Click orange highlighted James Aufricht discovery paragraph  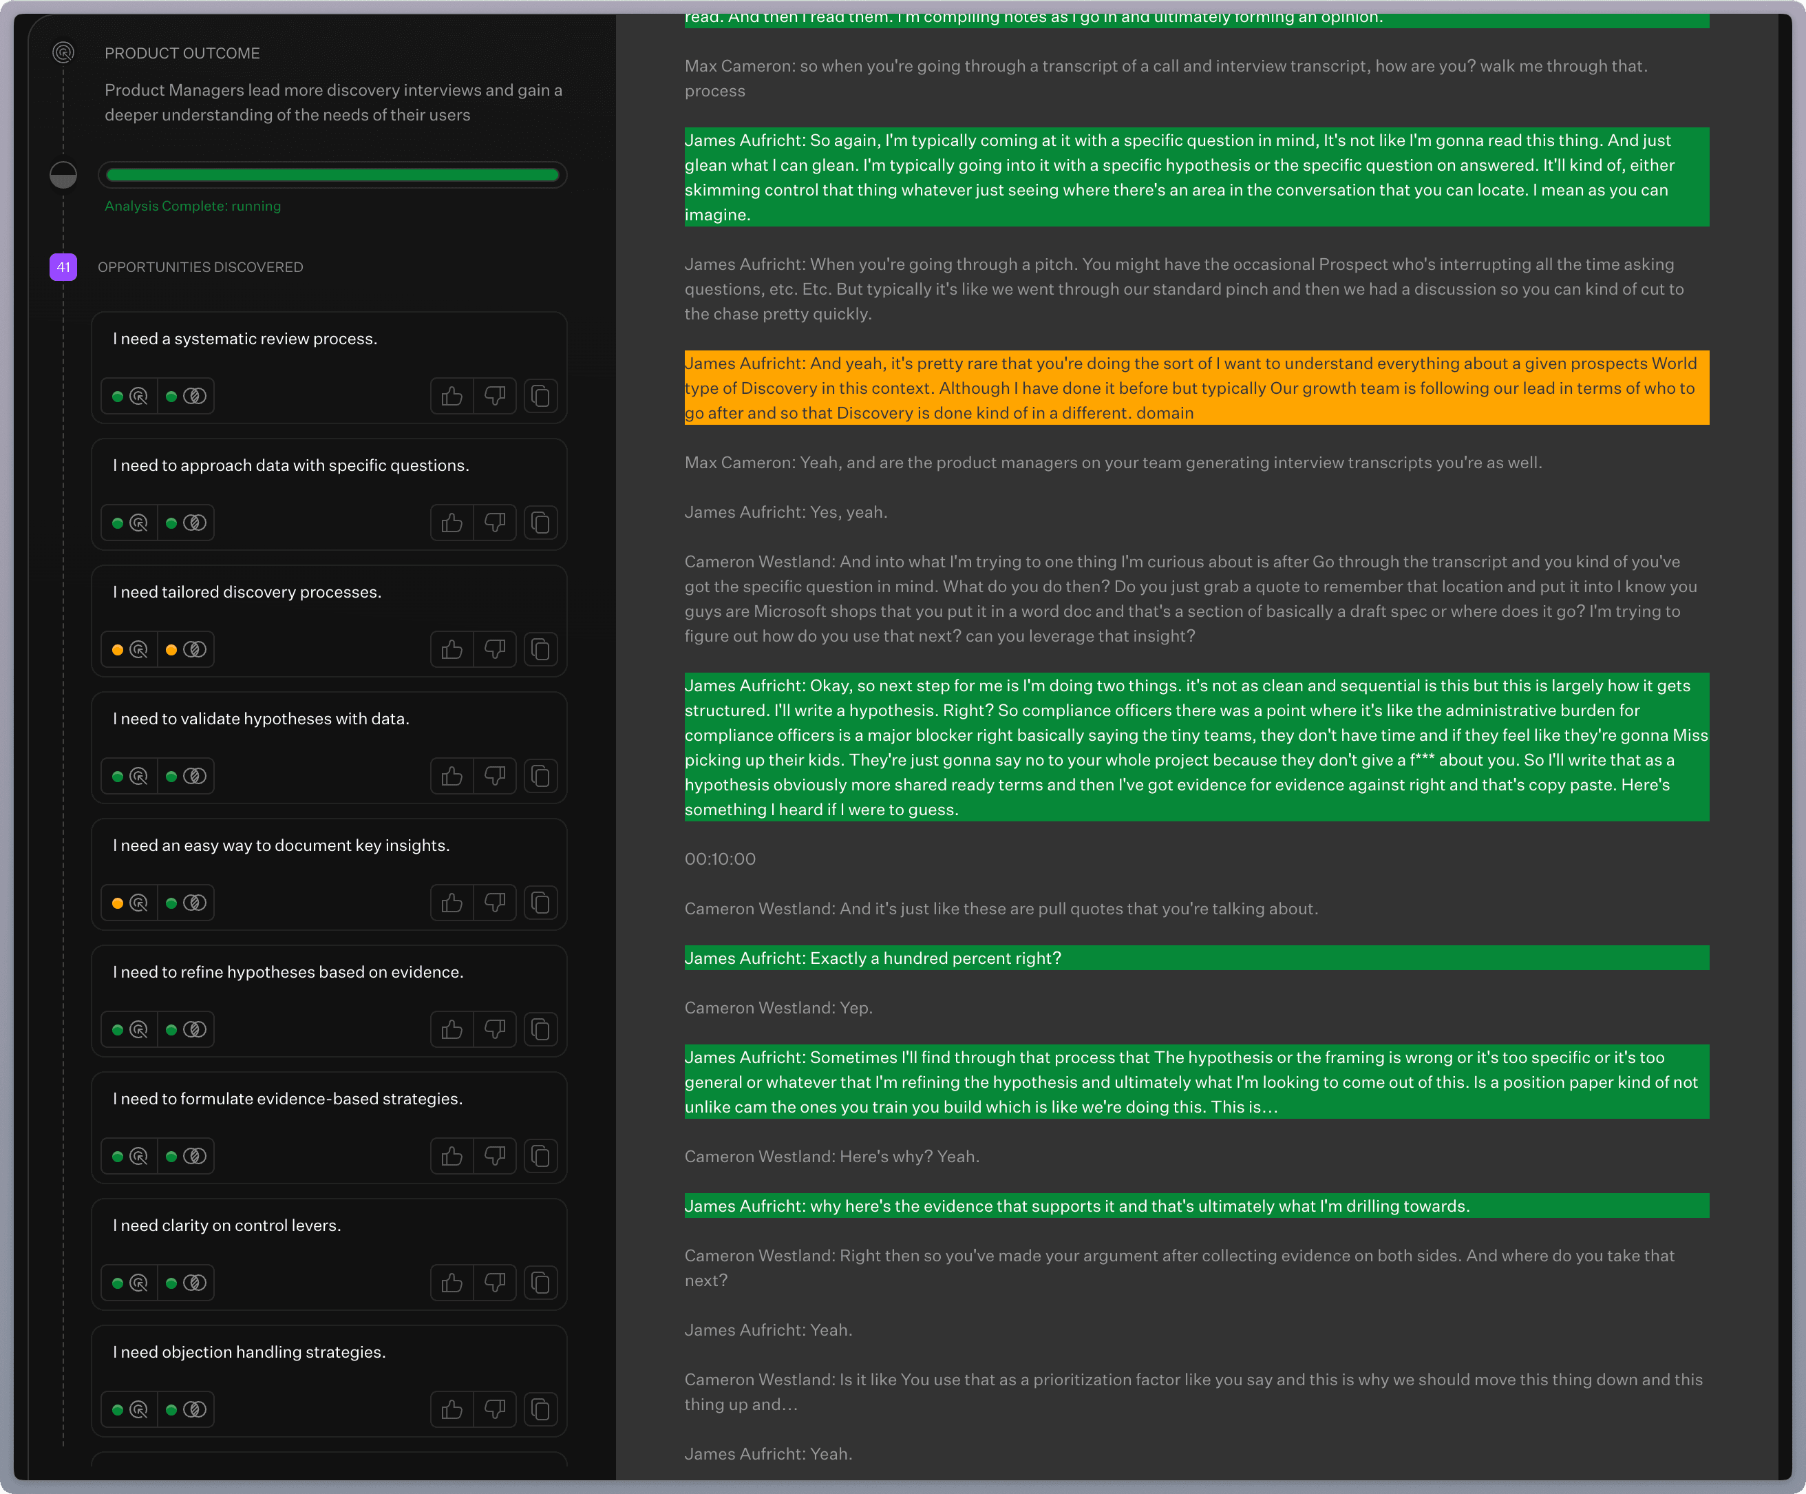point(1196,388)
